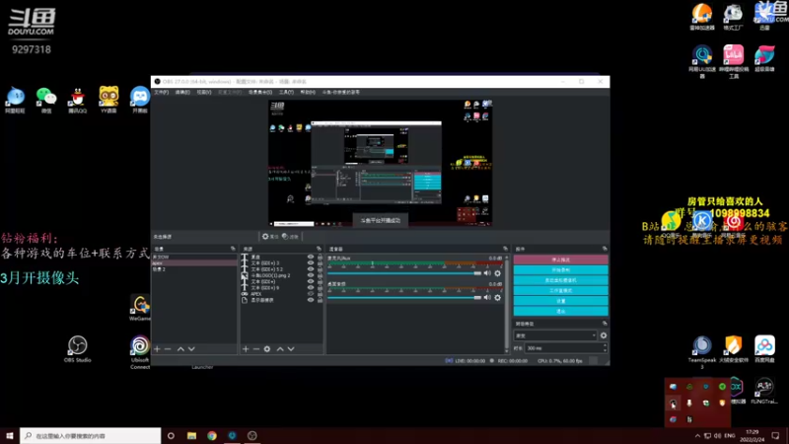Click the Exit button in Controls

(x=560, y=311)
